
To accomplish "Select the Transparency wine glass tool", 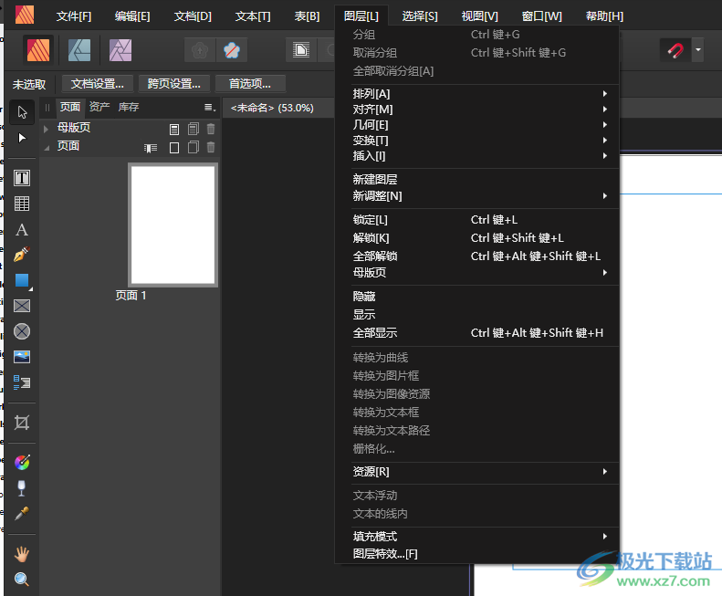I will coord(22,488).
